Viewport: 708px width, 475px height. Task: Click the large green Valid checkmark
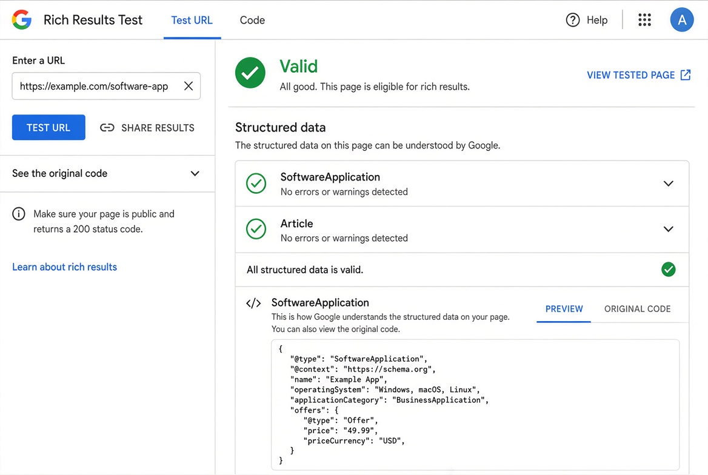pos(250,73)
